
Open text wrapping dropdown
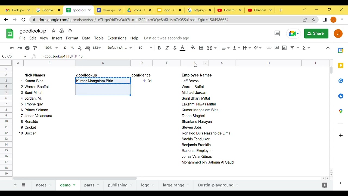click(247, 48)
